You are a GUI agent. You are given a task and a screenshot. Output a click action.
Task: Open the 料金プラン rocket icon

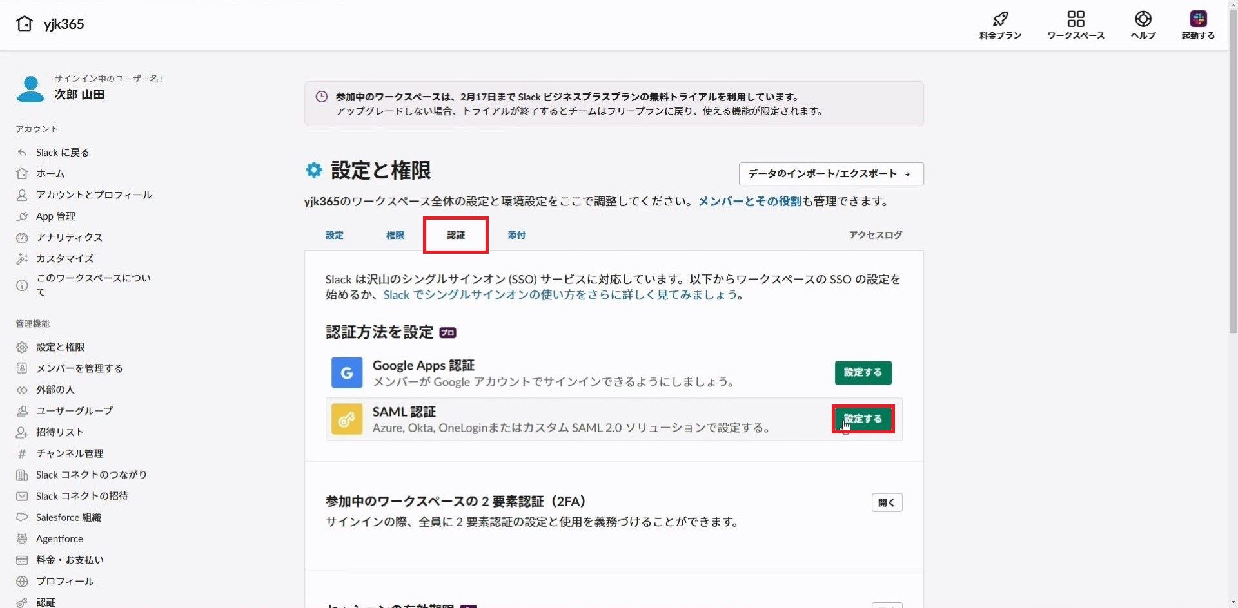click(1000, 19)
